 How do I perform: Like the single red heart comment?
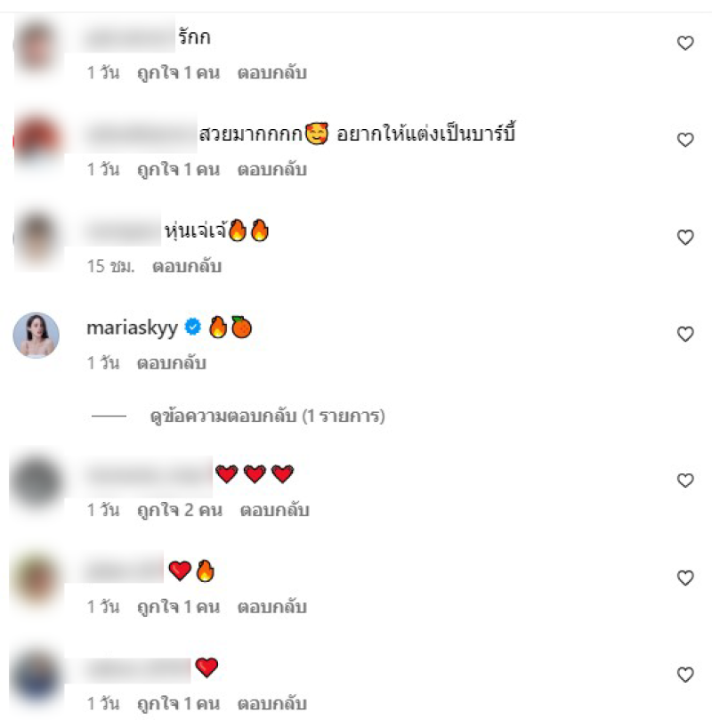click(685, 675)
